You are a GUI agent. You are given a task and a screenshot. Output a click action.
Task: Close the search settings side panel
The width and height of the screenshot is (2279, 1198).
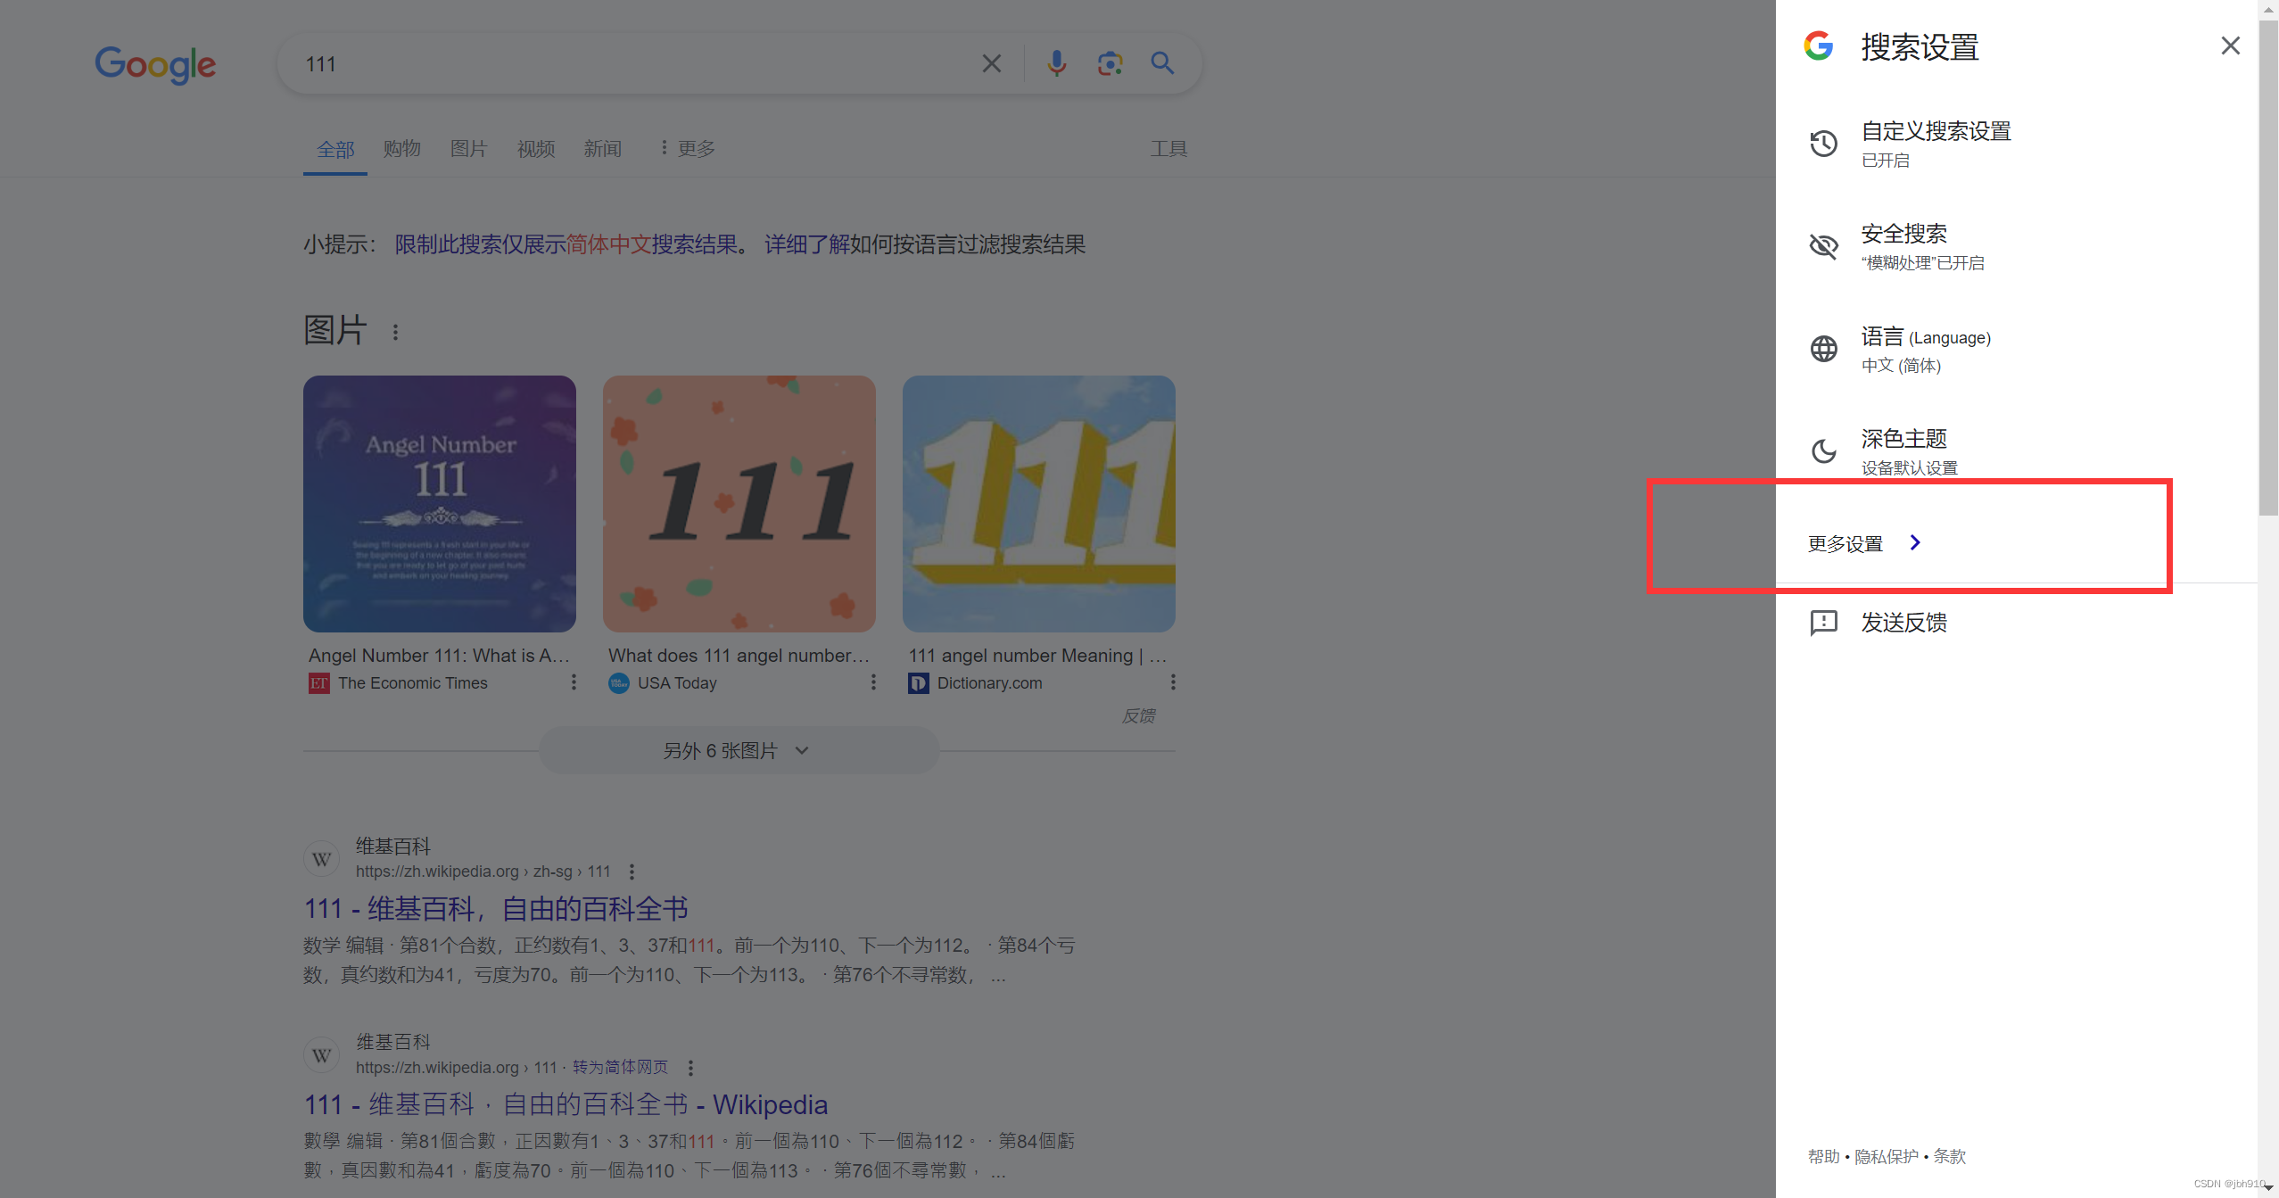click(x=2229, y=45)
